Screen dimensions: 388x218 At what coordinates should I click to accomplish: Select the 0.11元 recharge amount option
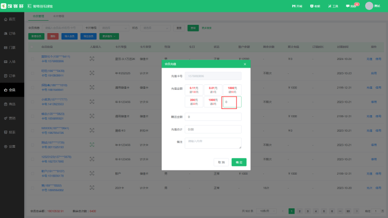pyautogui.click(x=181, y=90)
